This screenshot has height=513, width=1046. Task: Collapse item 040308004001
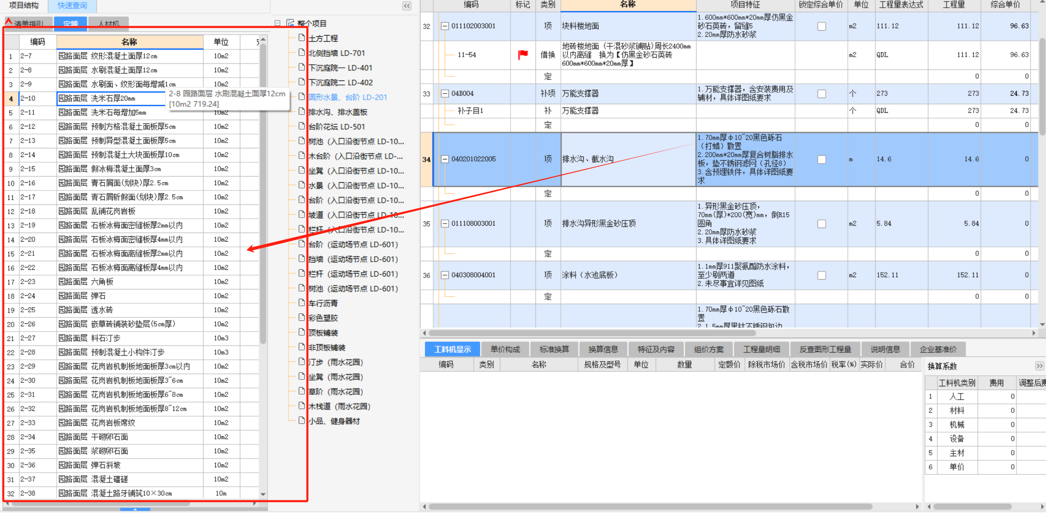[x=445, y=275]
